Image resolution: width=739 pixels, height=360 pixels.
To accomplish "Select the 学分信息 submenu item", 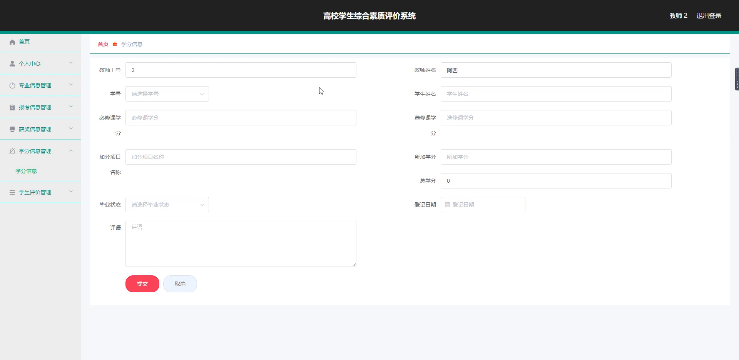I will point(26,171).
